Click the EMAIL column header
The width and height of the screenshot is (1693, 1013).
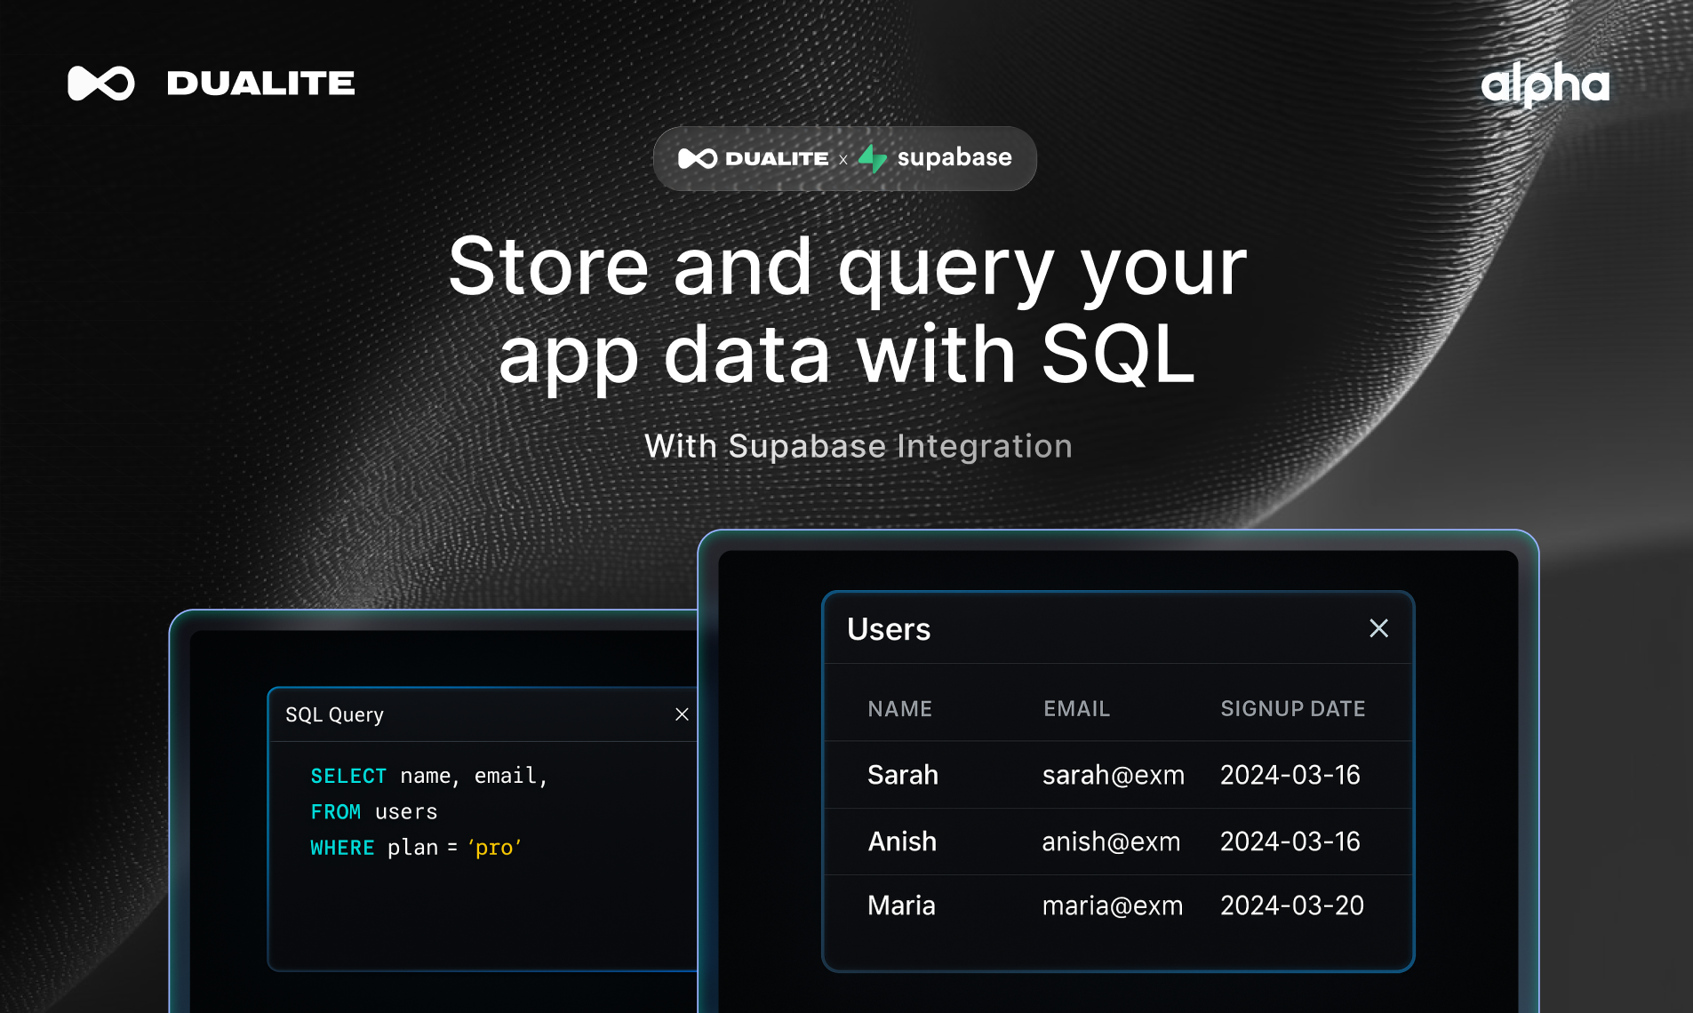pyautogui.click(x=1077, y=709)
